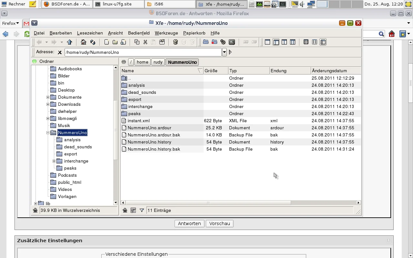413x258 pixels.
Task: Open the terminal from the toolbar
Action: pos(232,42)
